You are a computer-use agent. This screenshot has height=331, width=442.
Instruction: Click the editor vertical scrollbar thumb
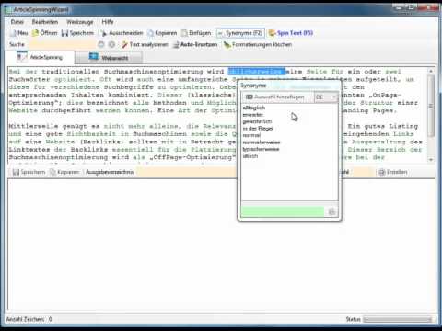click(x=431, y=106)
